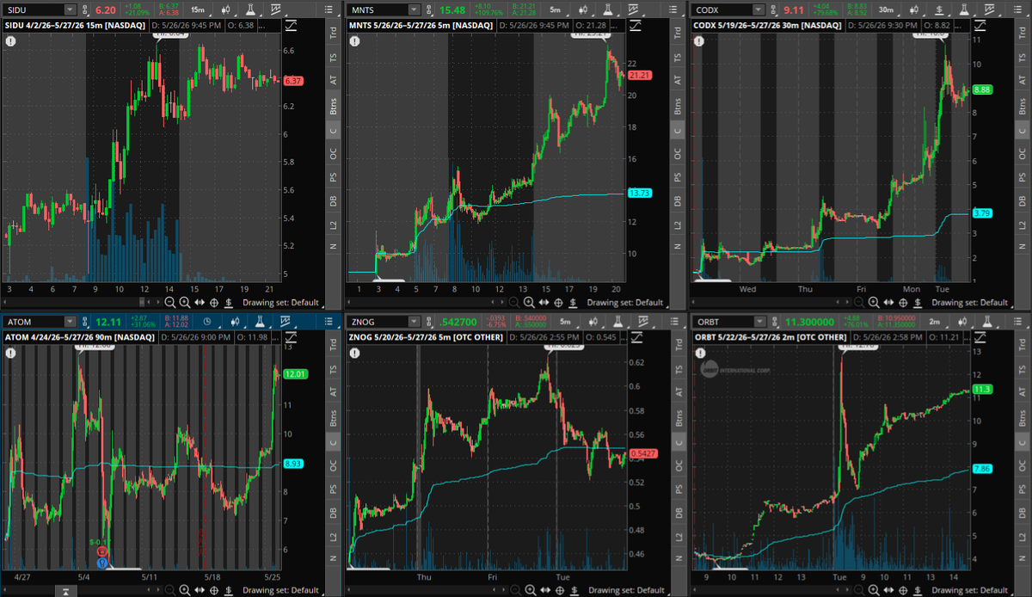
Task: Open patterns icon in CODX chart header
Action: pyautogui.click(x=989, y=9)
